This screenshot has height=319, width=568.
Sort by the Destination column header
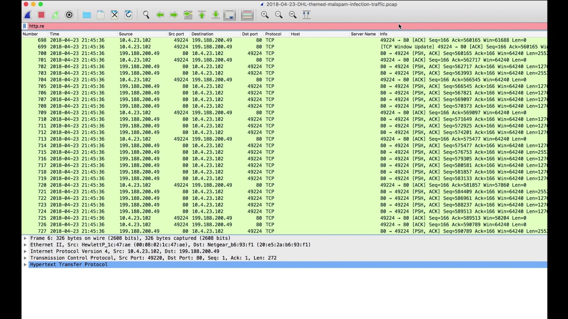(x=216, y=34)
